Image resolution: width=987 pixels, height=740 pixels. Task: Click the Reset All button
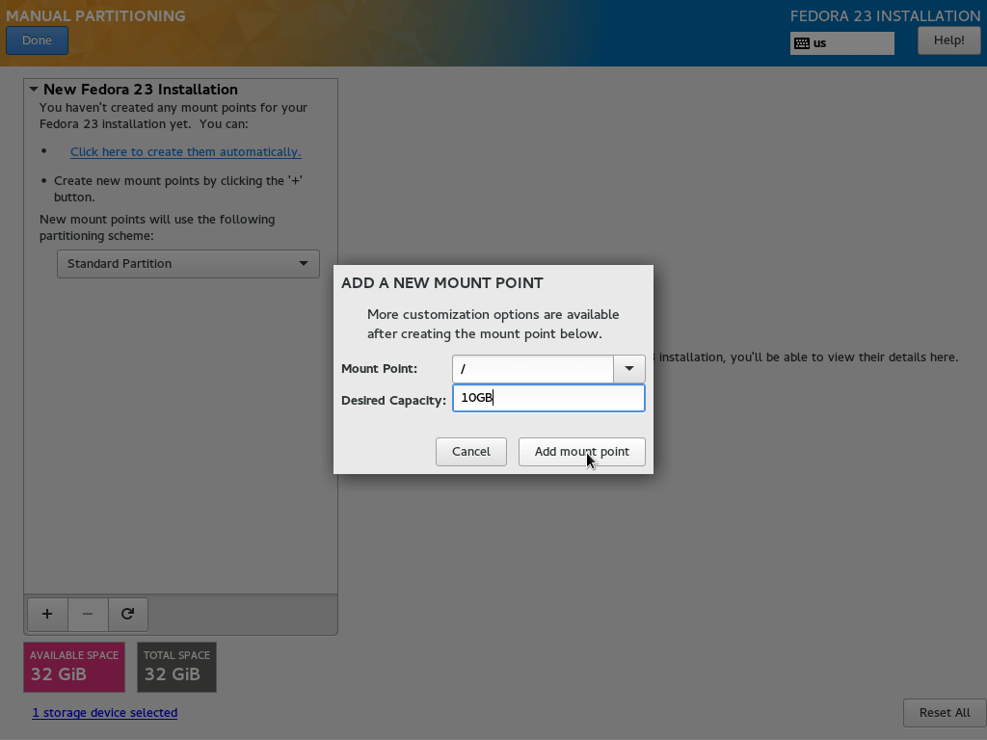(945, 713)
